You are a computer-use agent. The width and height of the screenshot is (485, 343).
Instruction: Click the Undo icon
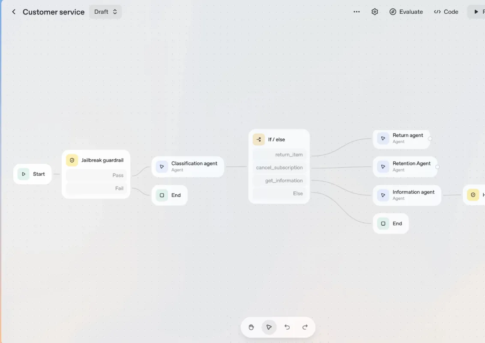tap(287, 327)
